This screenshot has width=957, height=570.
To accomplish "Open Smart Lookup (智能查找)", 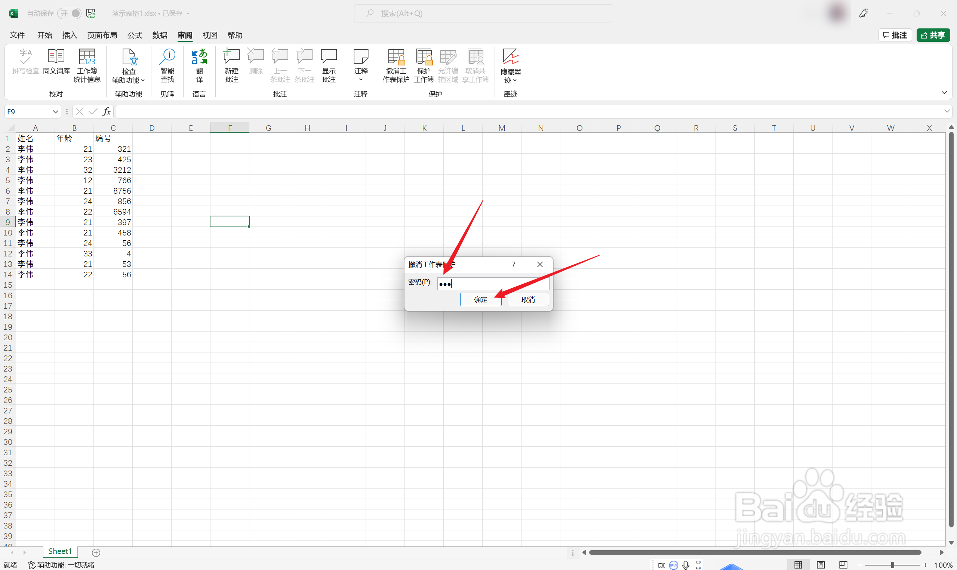I will pyautogui.click(x=167, y=65).
